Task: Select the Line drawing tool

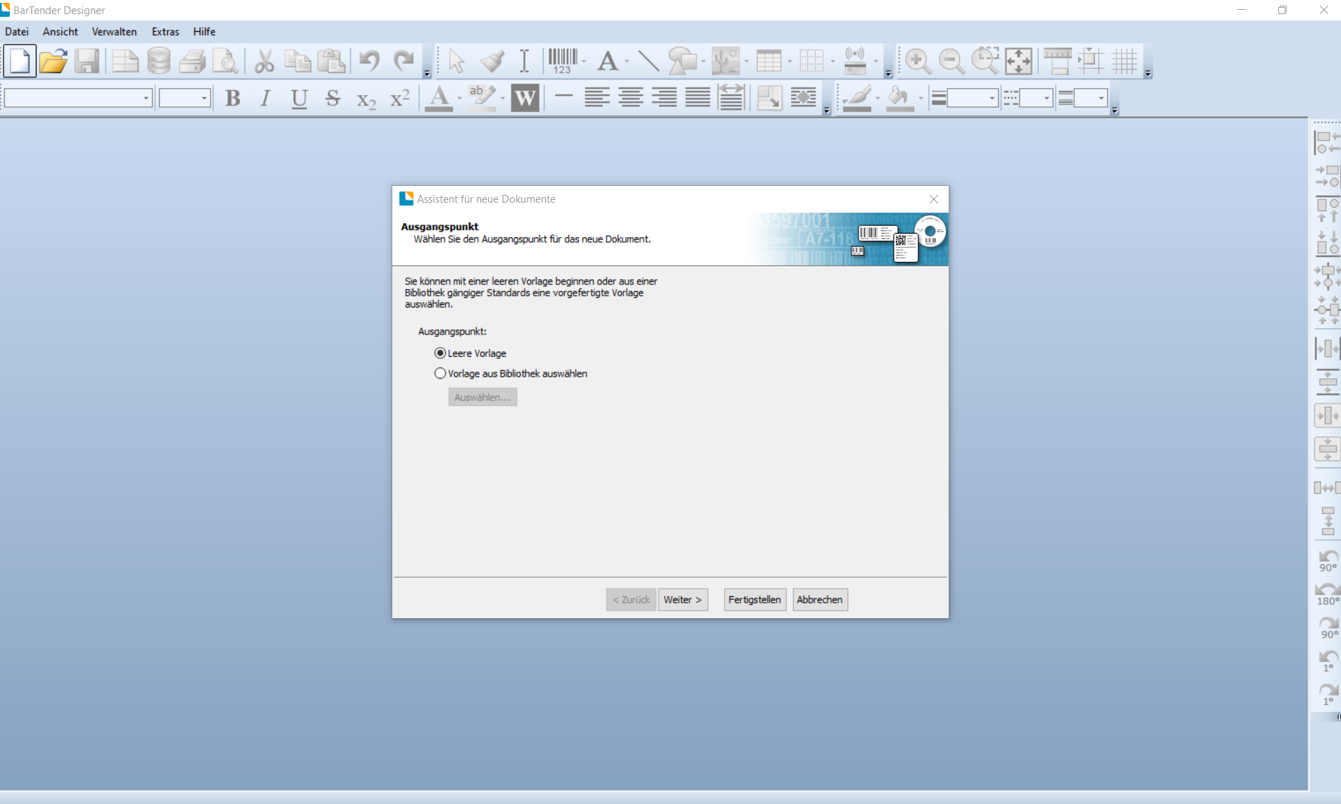Action: coord(648,61)
